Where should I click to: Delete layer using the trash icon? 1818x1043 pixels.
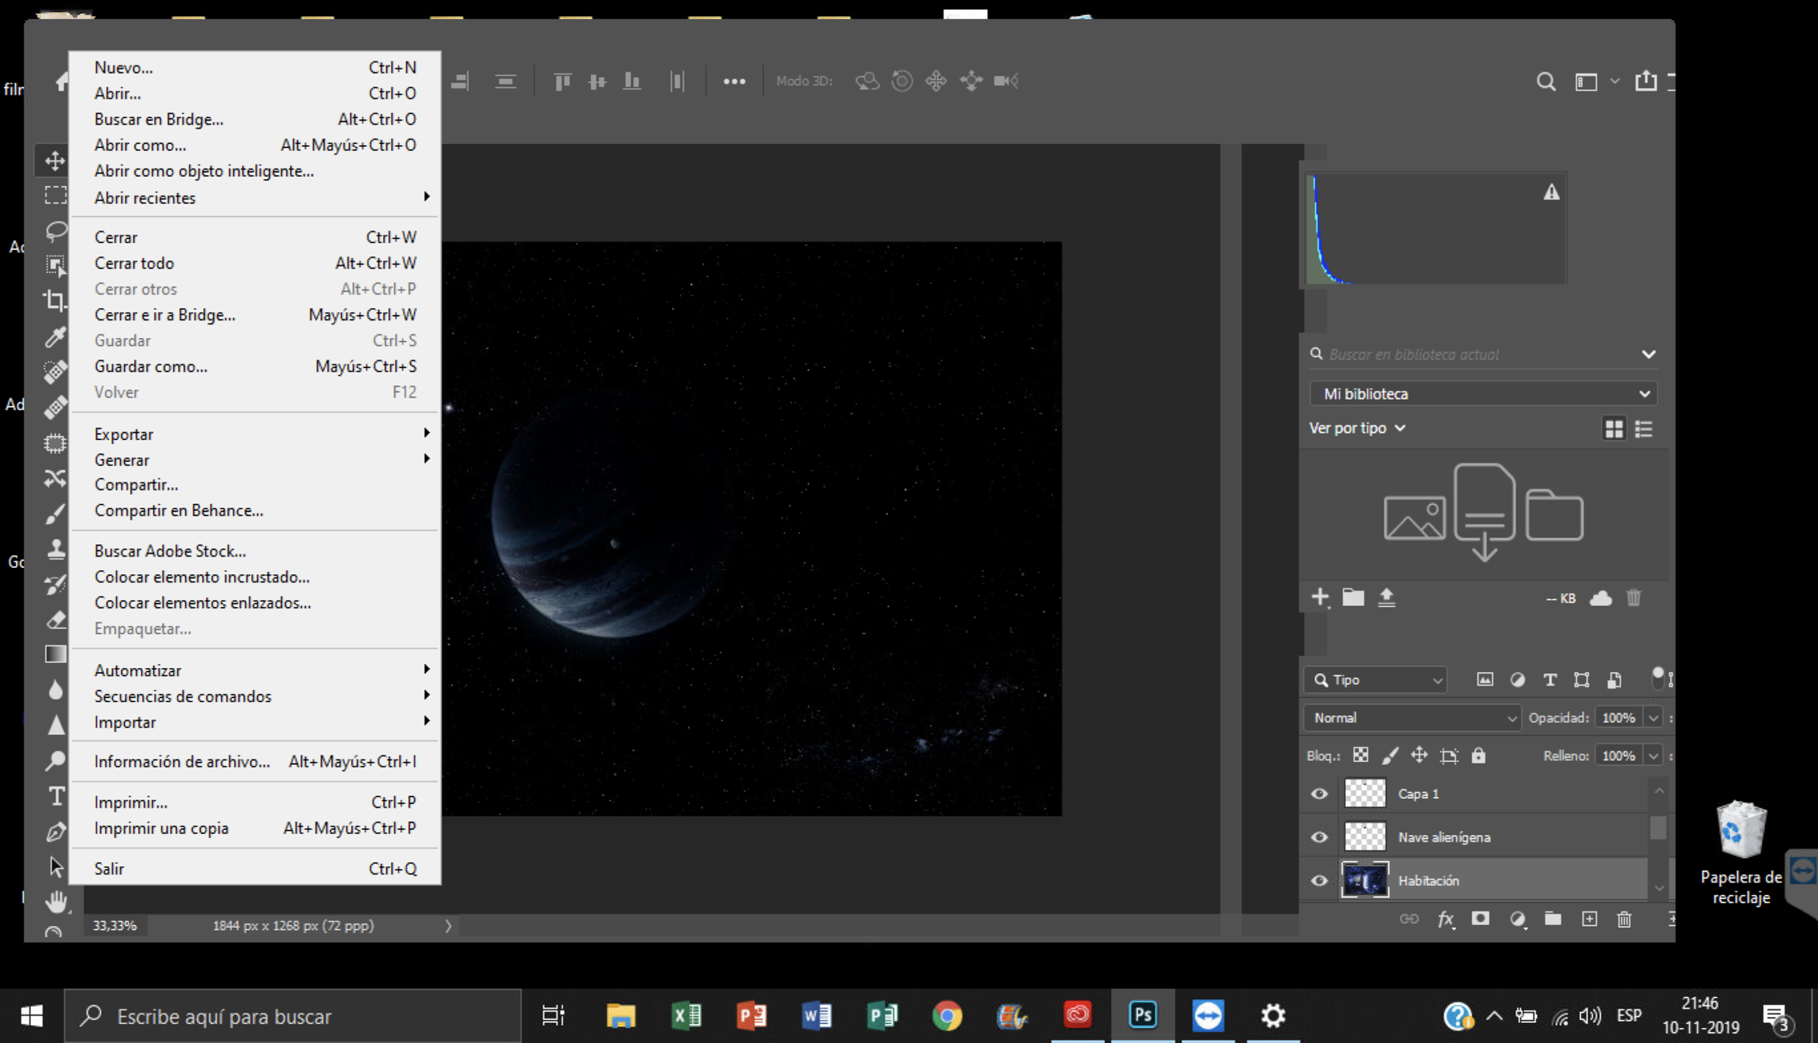pos(1624,919)
